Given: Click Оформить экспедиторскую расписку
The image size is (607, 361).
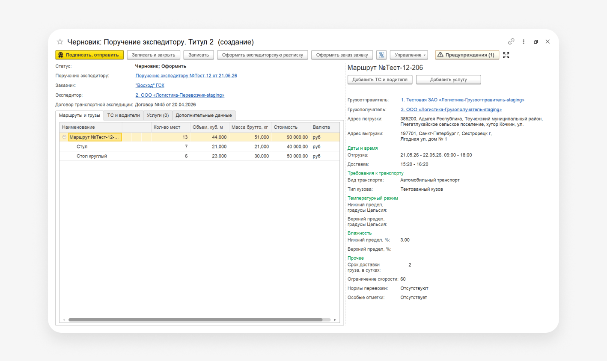Looking at the screenshot, I should coord(262,55).
